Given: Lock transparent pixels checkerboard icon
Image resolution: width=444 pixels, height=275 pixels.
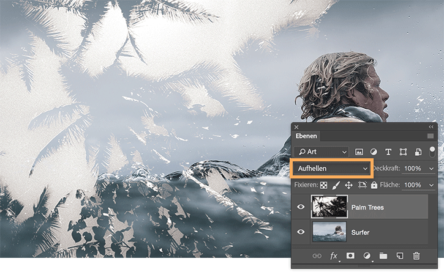Looking at the screenshot, I should 323,185.
